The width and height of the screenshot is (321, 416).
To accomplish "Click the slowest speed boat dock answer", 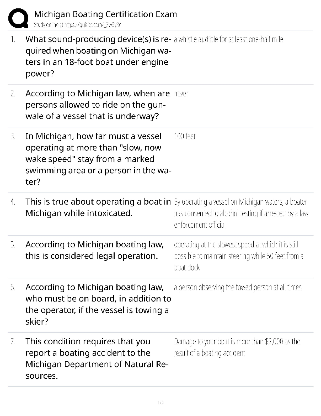I will (238, 256).
